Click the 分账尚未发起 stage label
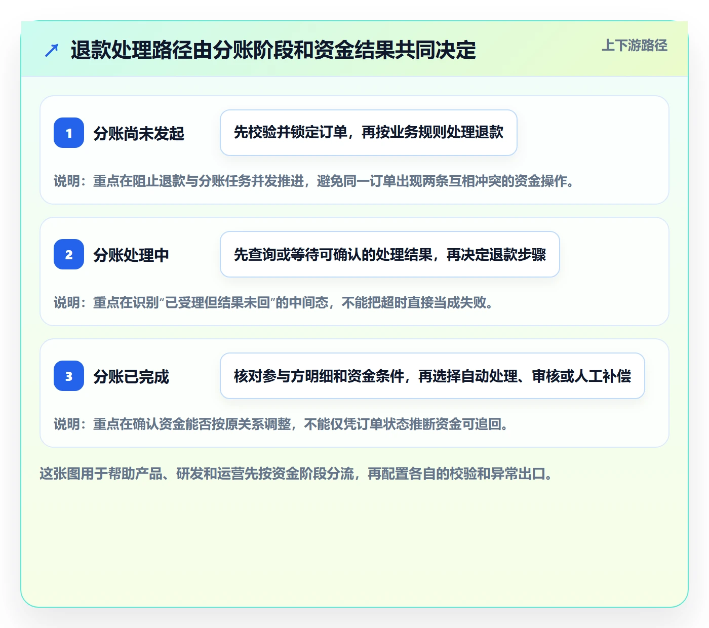 coord(139,134)
